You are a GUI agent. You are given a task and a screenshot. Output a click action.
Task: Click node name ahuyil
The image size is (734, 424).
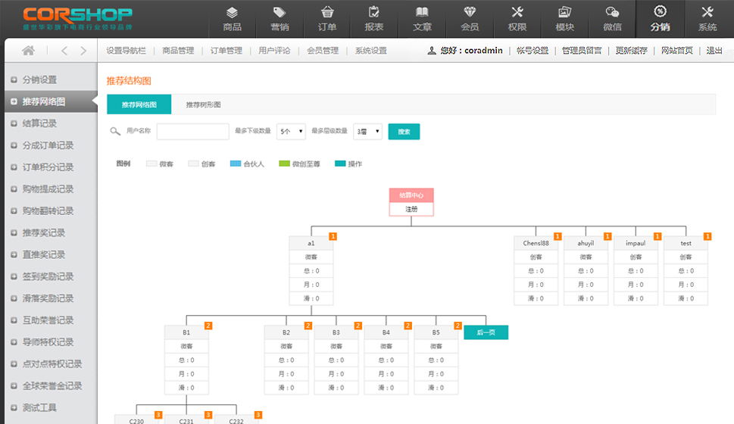coord(586,243)
